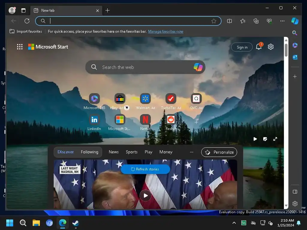Open the Edge profile avatar
Viewport: 307px width, 230px height.
[12, 10]
